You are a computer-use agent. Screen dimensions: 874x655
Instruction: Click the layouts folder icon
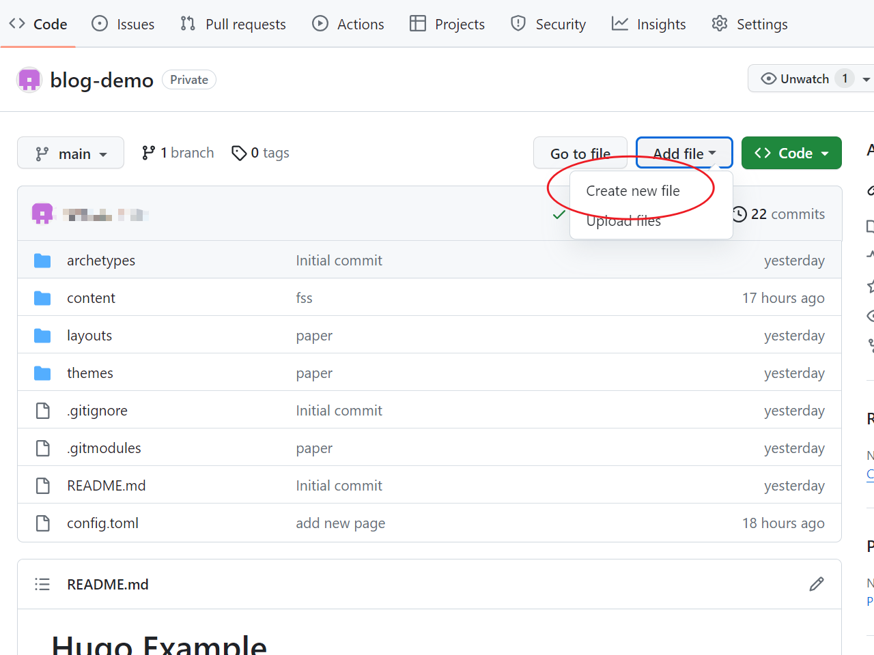point(42,336)
